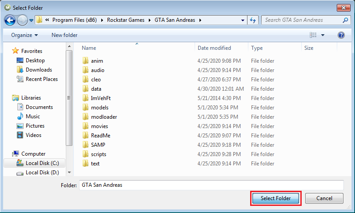
Task: Select the cleo folder icon
Action: (x=85, y=79)
